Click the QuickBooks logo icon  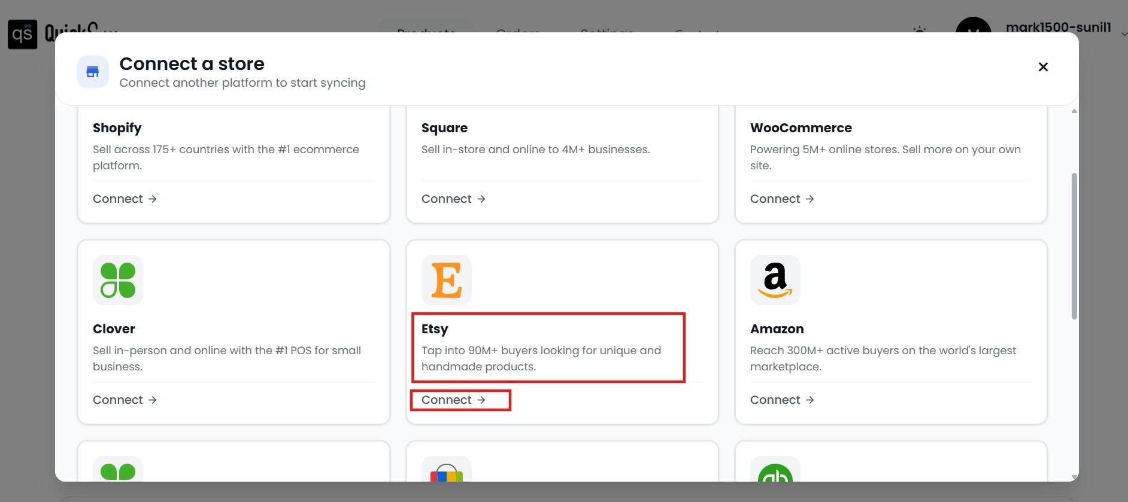(x=775, y=469)
